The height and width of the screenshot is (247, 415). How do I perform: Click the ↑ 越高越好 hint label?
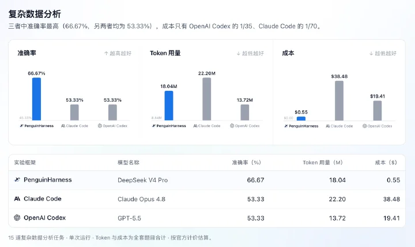[x=118, y=53]
